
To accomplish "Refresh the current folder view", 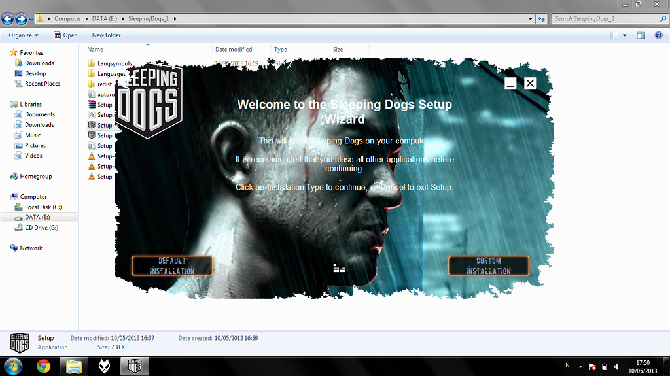I will pos(541,19).
